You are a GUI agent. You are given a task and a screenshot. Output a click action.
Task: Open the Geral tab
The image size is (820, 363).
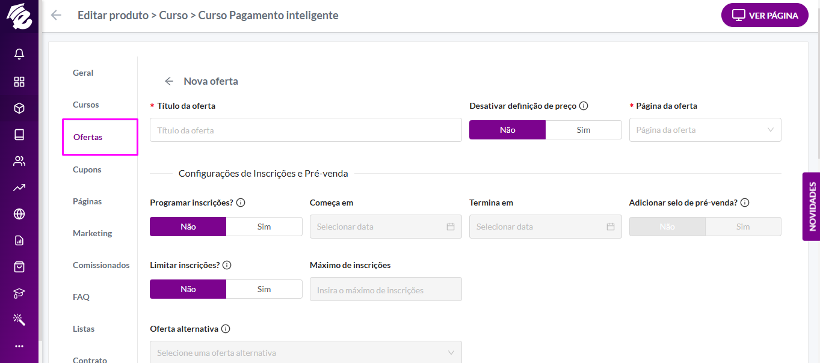tap(83, 73)
